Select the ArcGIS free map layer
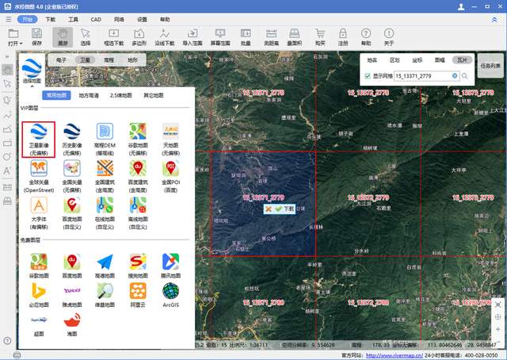The image size is (507, 360). (x=170, y=294)
